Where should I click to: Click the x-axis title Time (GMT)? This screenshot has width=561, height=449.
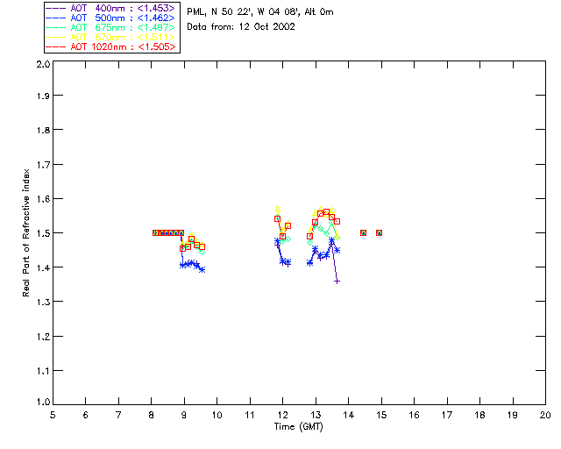click(x=299, y=427)
